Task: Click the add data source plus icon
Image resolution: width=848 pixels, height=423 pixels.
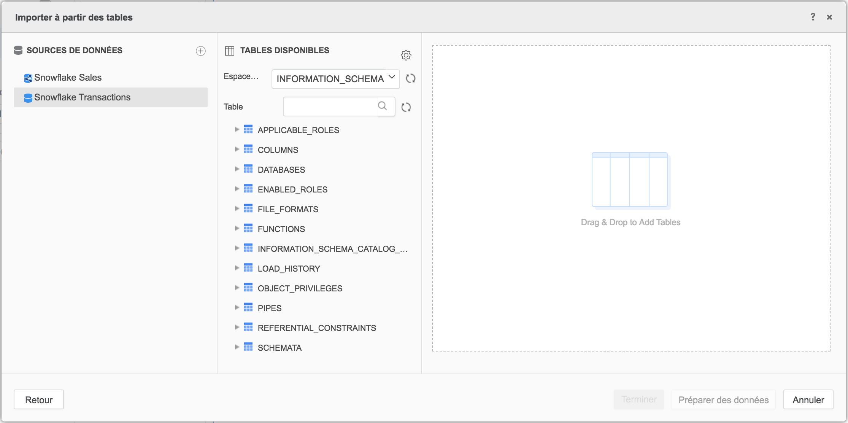Action: (201, 51)
